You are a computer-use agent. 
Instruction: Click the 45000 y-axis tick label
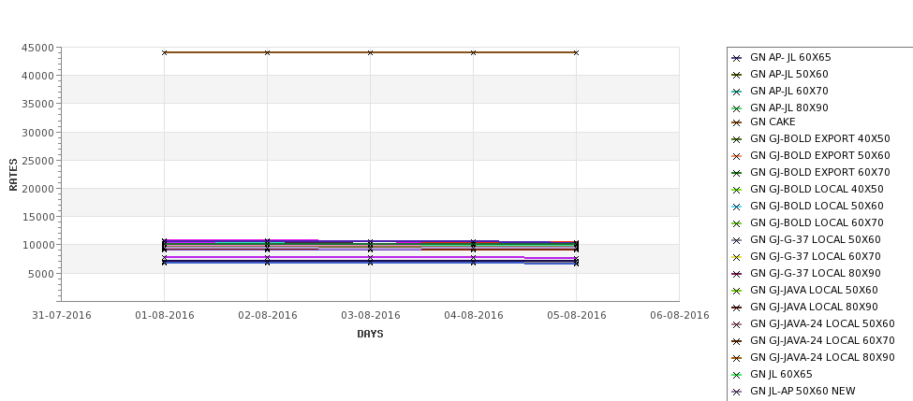36,48
